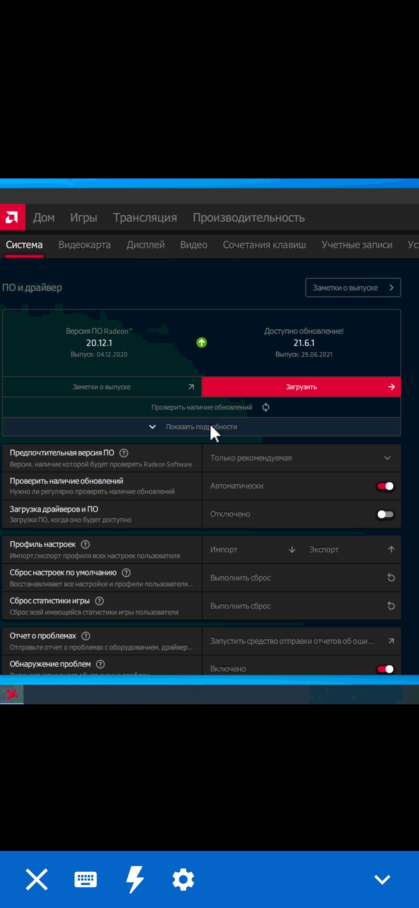The image size is (419, 908).
Task: Turn off the Обнаружение проблем toggle
Action: (385, 669)
